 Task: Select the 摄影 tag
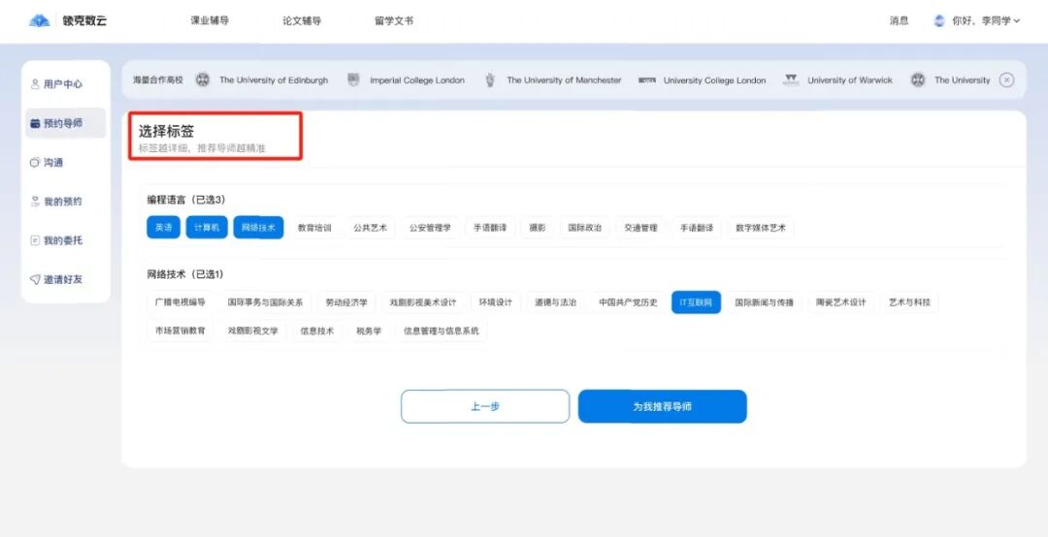click(538, 228)
